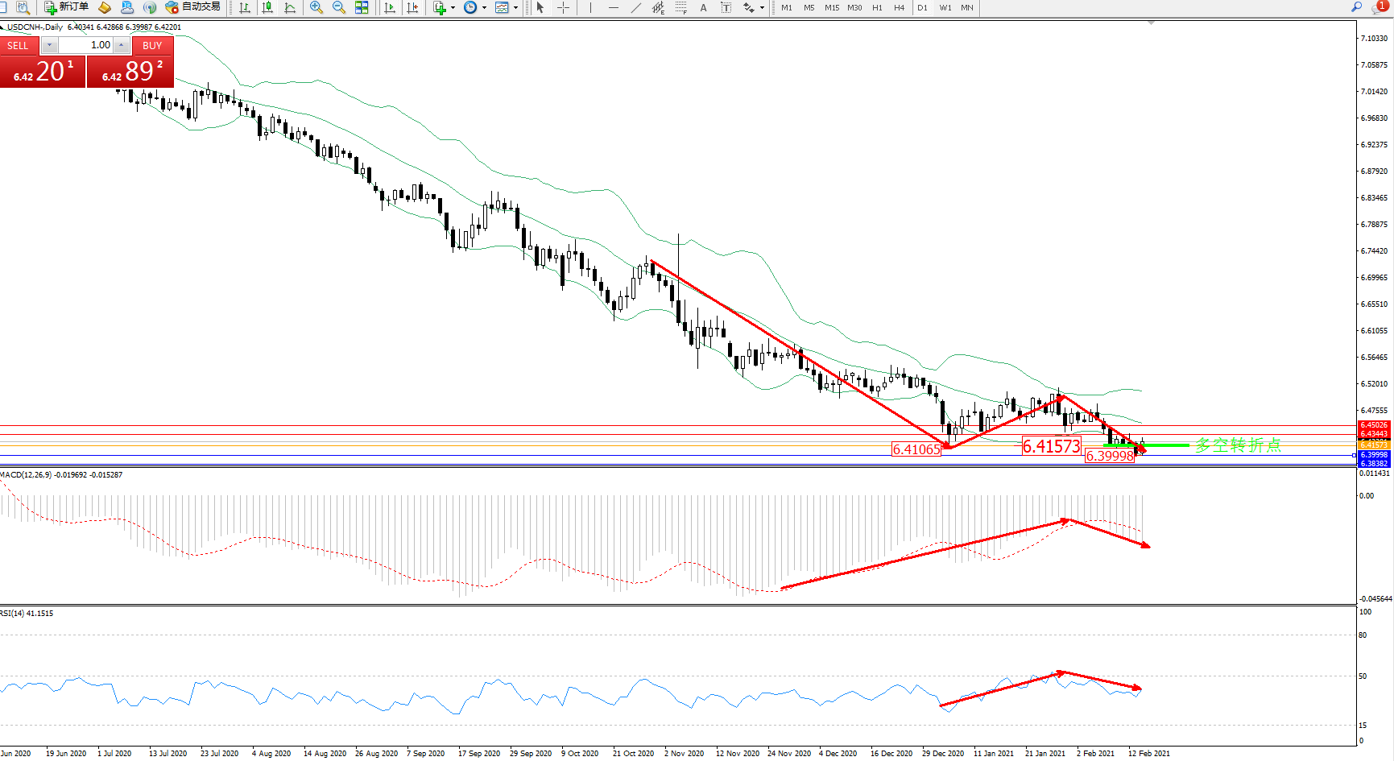The height and width of the screenshot is (761, 1394).
Task: Enable chart auto scroll icon
Action: 390,7
